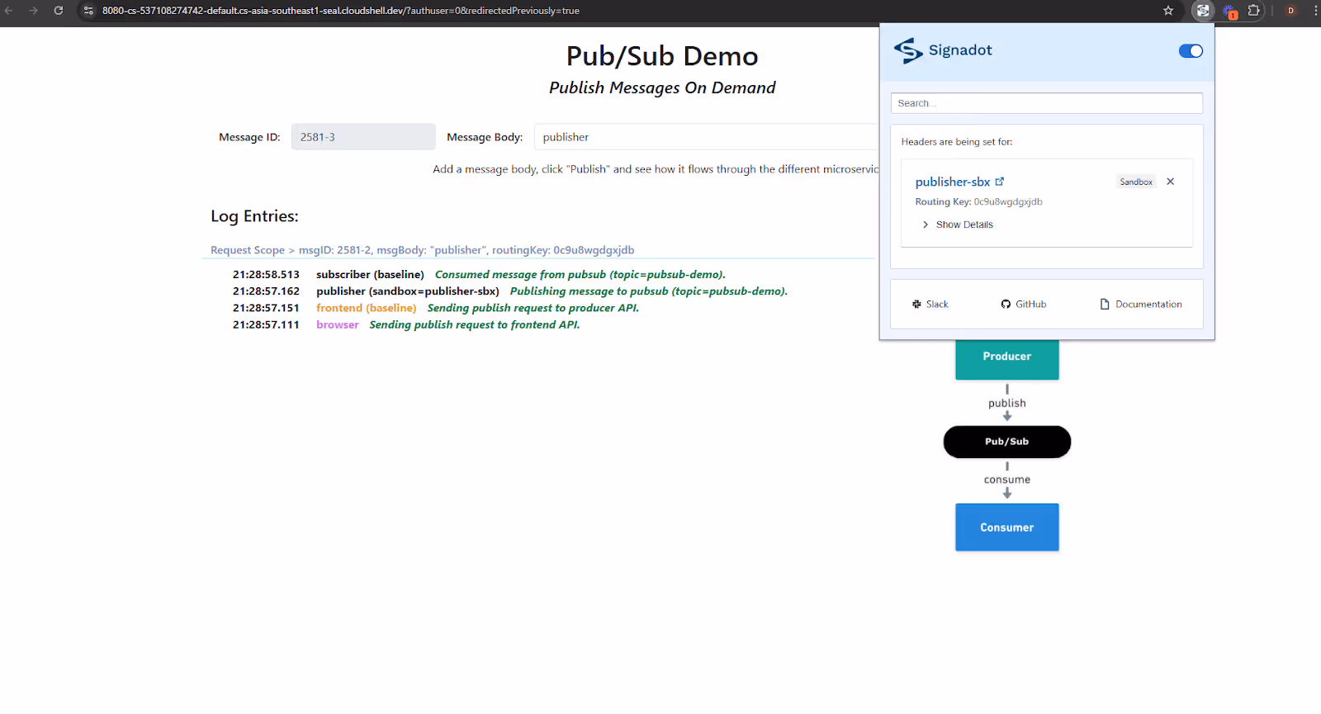Open the extension icon with the orange badge
The width and height of the screenshot is (1321, 714).
point(1230,12)
